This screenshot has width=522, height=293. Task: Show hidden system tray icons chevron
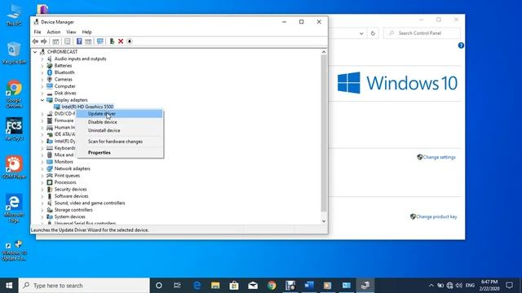click(x=431, y=286)
